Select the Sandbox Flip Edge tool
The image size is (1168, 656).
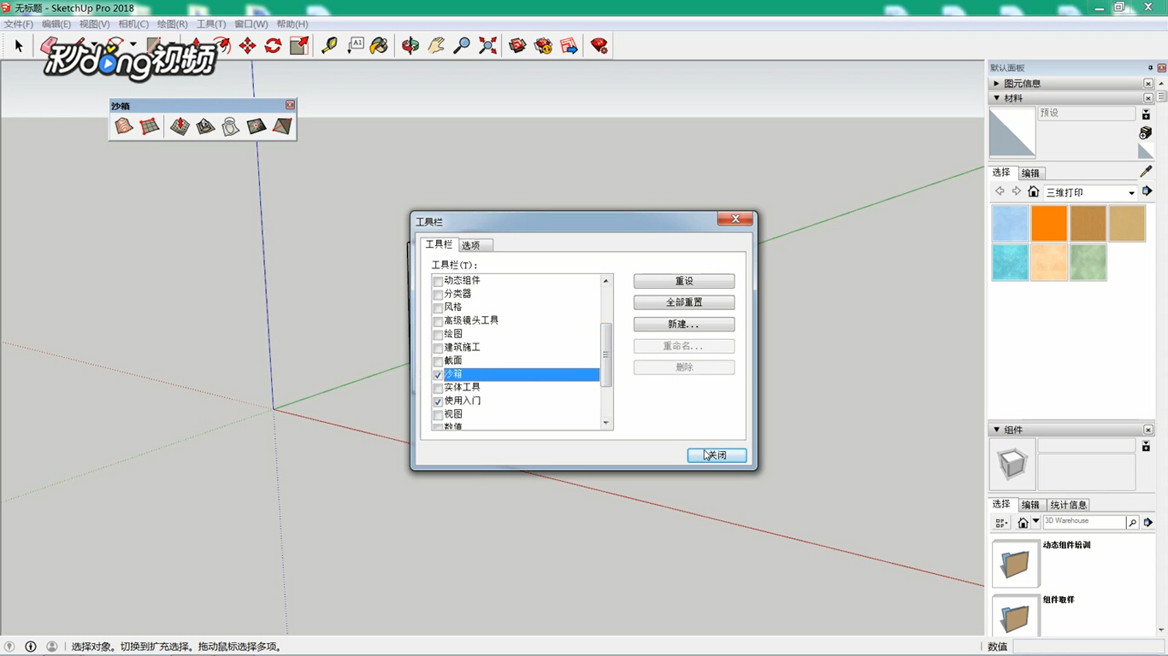[x=282, y=126]
